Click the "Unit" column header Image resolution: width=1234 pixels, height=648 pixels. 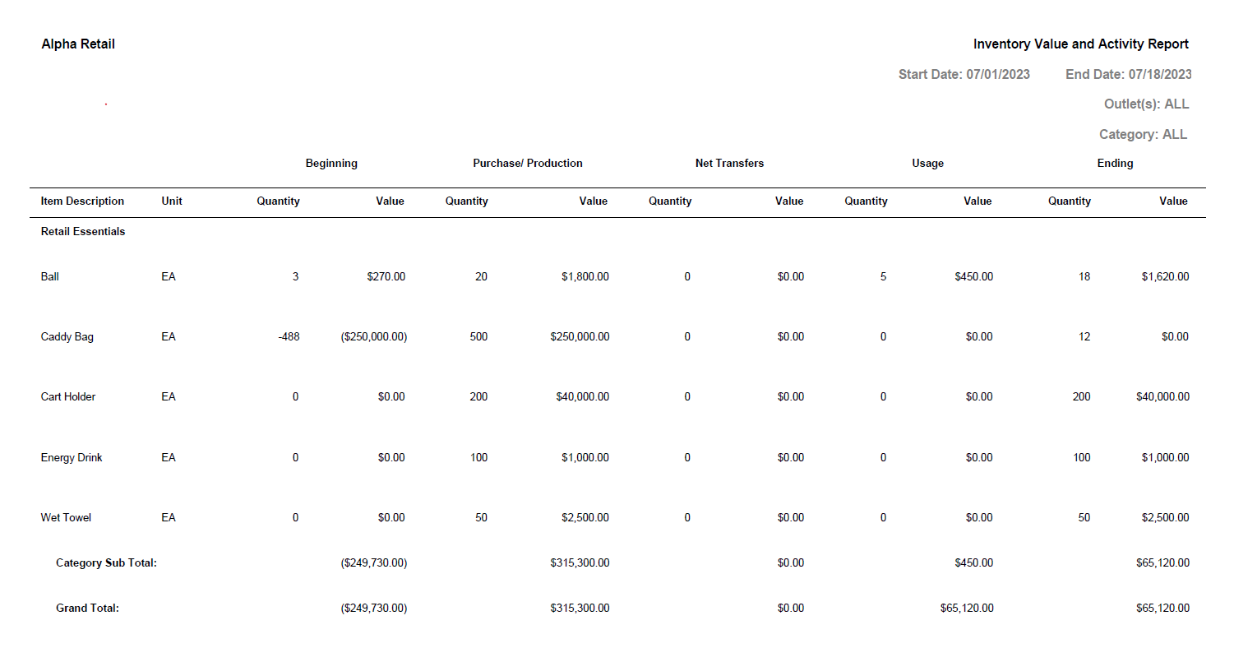point(172,201)
